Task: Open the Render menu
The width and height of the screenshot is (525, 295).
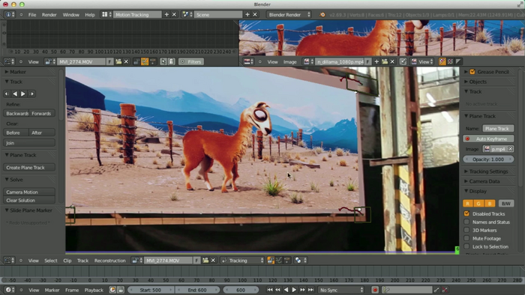Action: (x=49, y=15)
